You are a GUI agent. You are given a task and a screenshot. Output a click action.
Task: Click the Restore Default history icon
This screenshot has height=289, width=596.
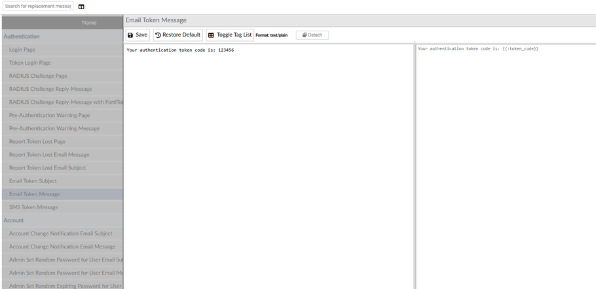pos(158,35)
